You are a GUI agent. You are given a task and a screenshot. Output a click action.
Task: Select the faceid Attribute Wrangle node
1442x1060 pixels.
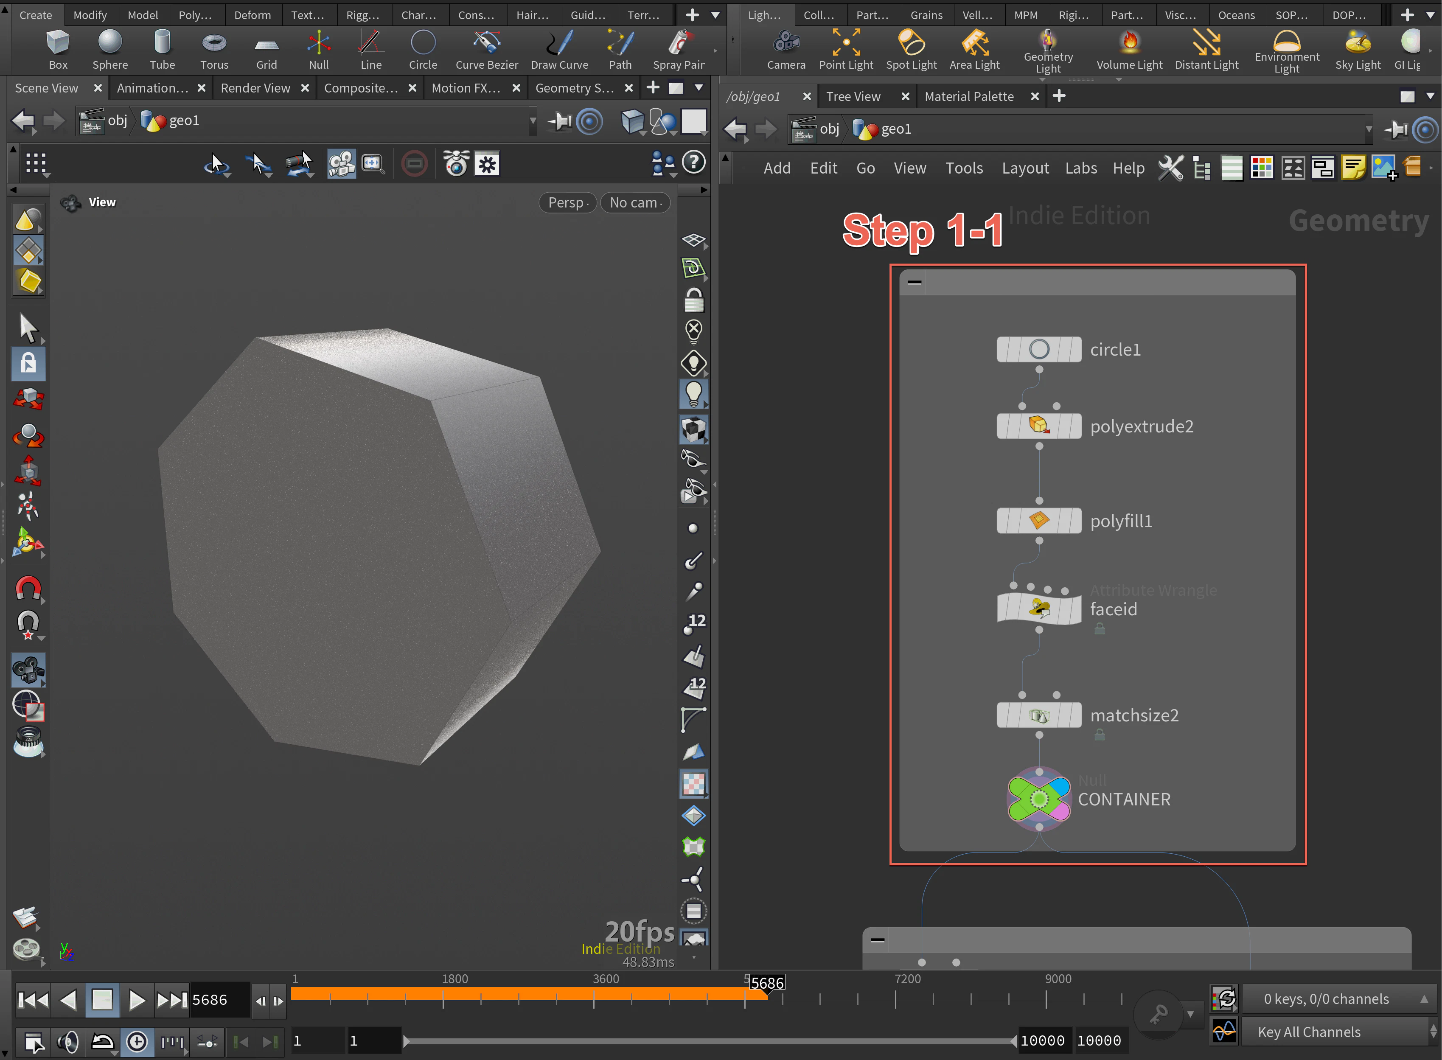coord(1039,608)
